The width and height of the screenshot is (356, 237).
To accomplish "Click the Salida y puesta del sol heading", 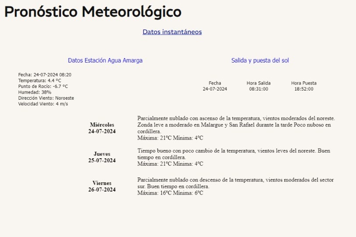I will coord(260,60).
